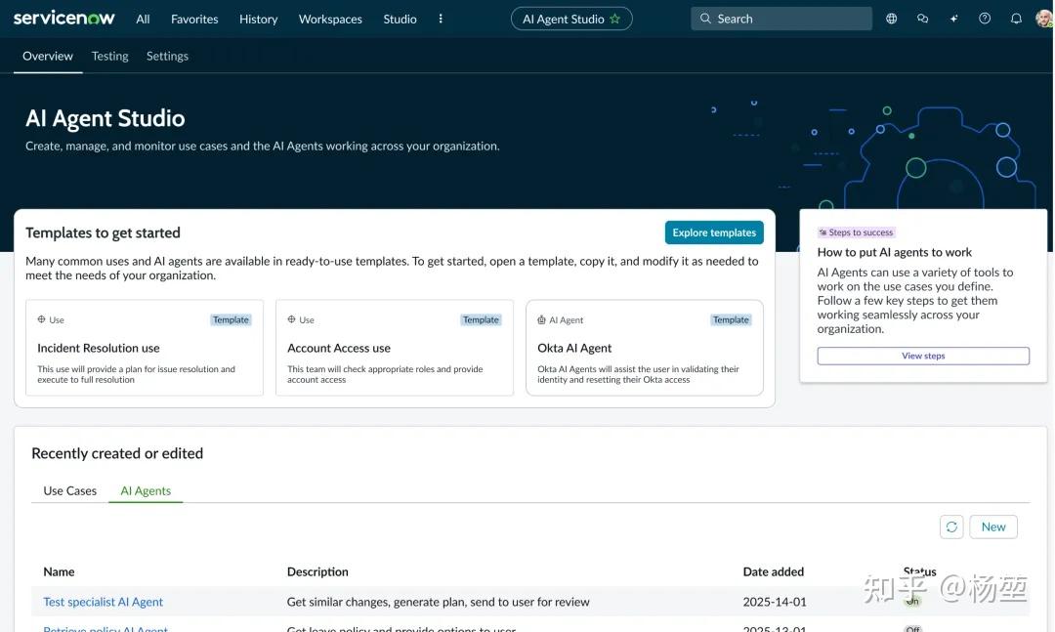Click the New button

tap(993, 527)
